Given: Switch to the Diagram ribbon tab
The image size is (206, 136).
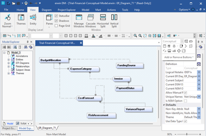Looking at the screenshot, I should click(x=47, y=10).
